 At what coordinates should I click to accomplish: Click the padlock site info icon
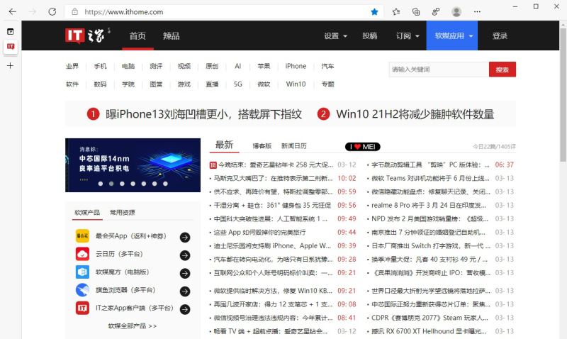pos(75,11)
